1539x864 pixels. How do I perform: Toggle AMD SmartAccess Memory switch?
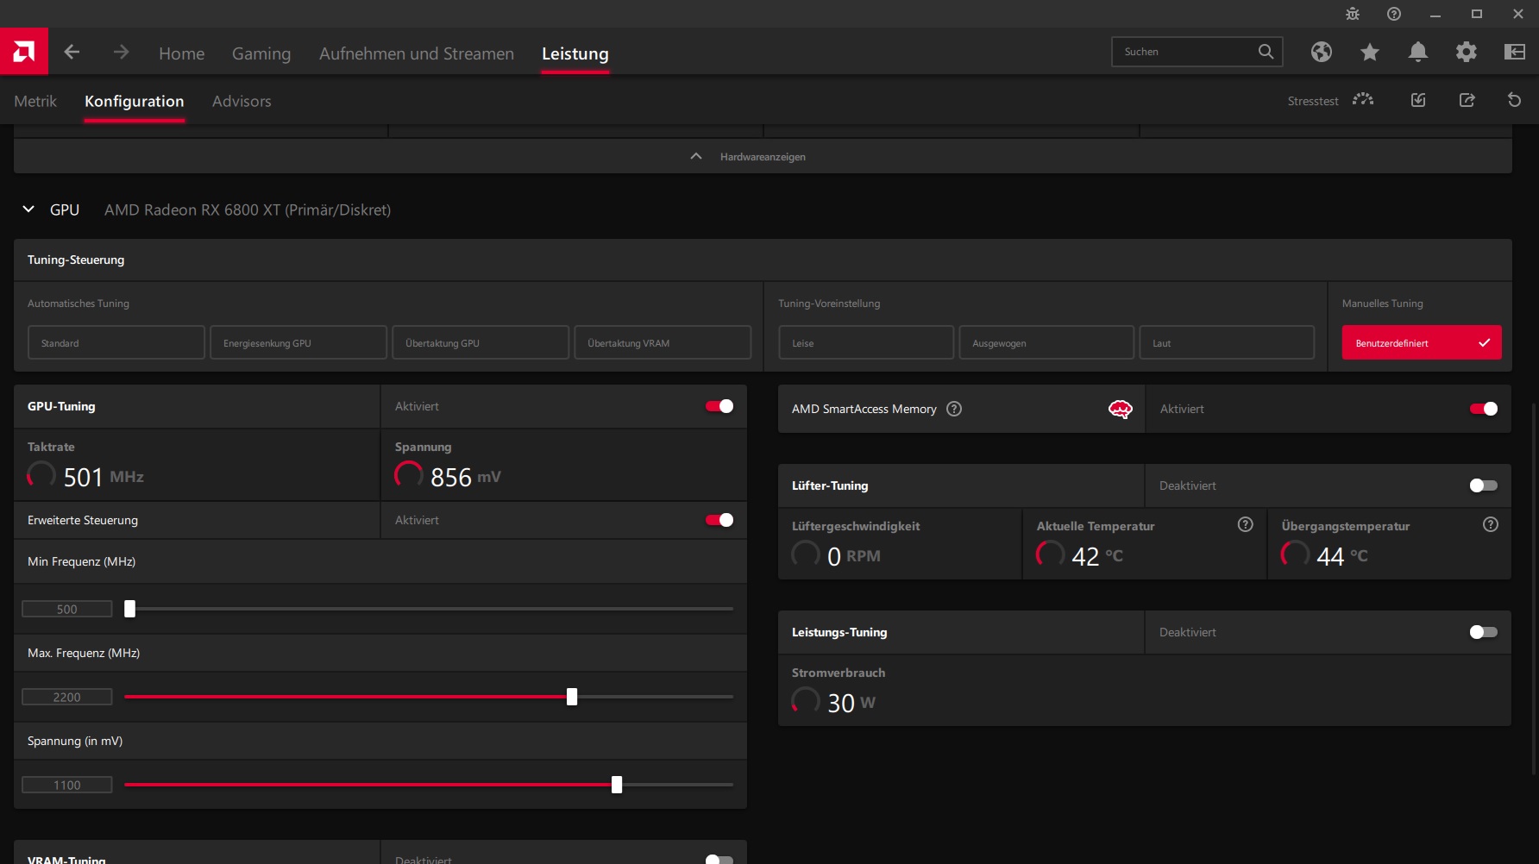(1483, 409)
